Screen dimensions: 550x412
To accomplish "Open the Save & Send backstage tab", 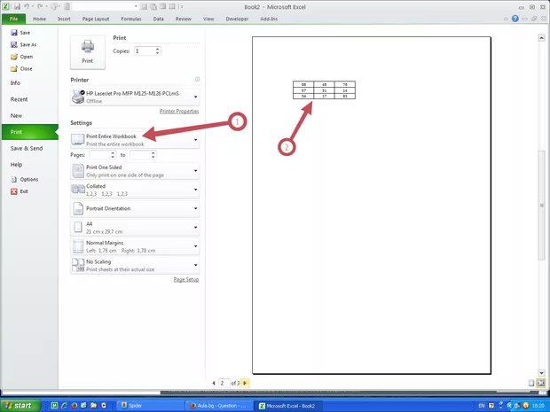I will (x=27, y=148).
